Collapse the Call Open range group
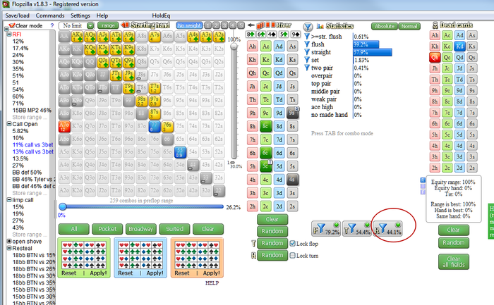Screen dimensions: 494x305 click(x=9, y=124)
